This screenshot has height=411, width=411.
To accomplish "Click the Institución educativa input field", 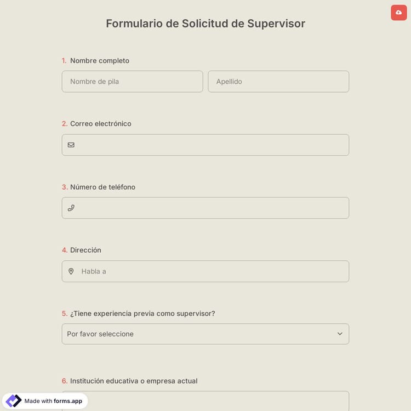I will [205, 400].
